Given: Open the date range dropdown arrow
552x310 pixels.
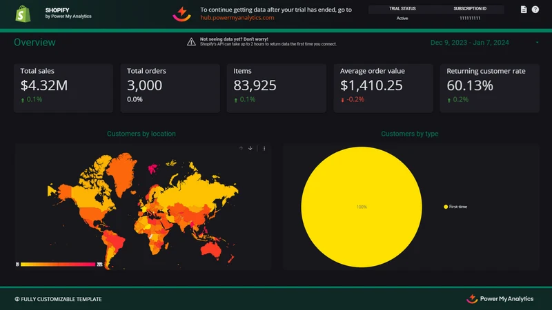Looking at the screenshot, I should 538,43.
